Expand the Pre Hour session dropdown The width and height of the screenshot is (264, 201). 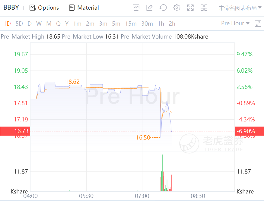(x=235, y=24)
